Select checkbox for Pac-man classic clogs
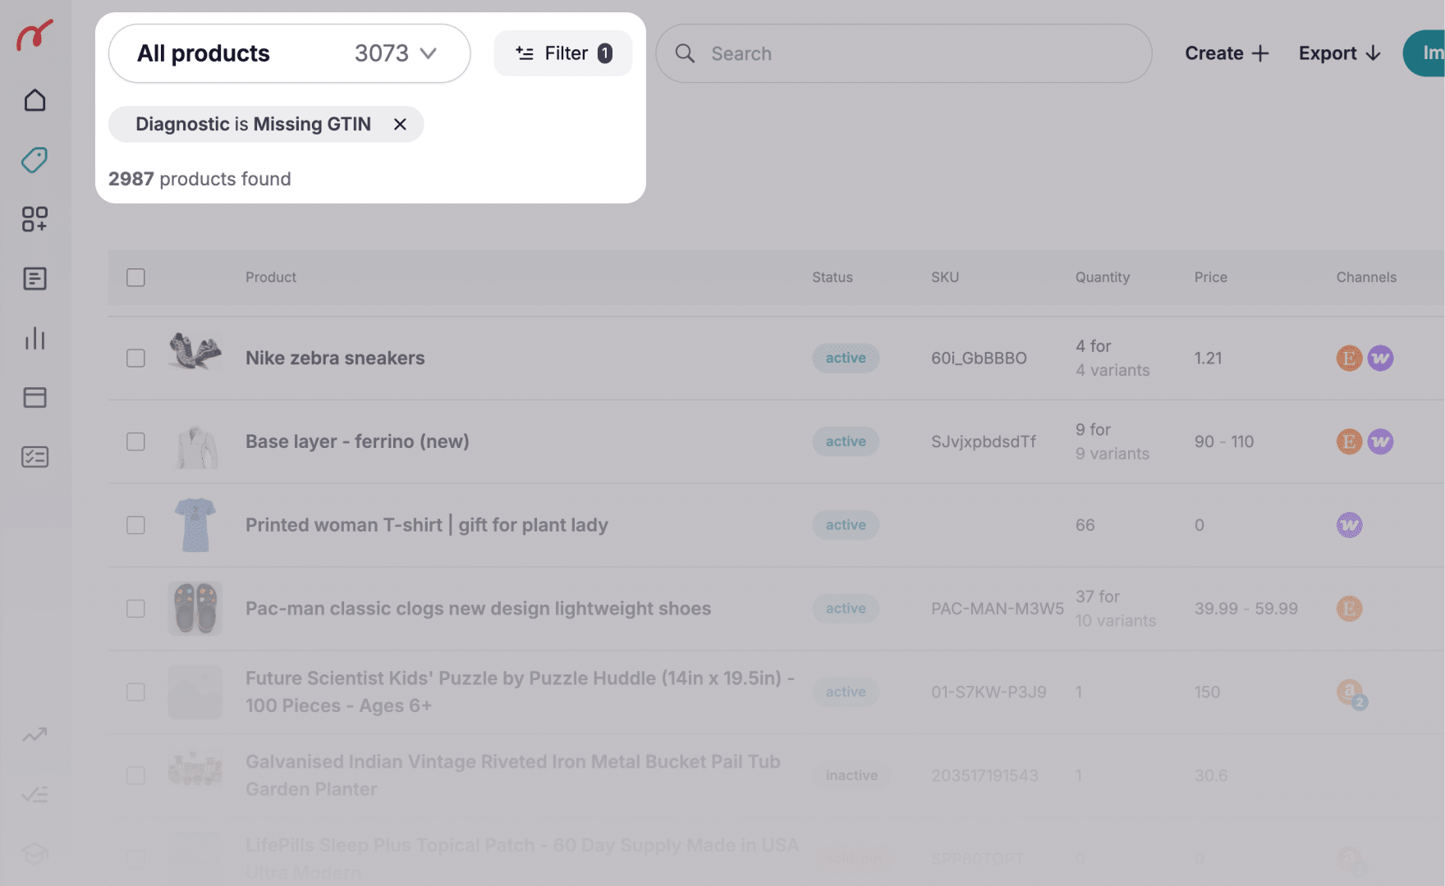The image size is (1445, 886). point(135,609)
